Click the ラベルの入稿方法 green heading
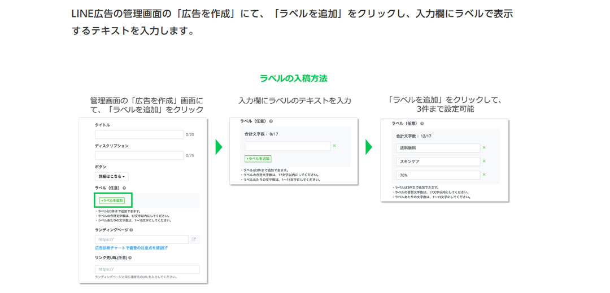610x293 pixels. coord(293,78)
